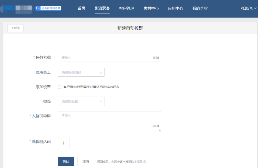
Task: Select the 引流获客 navigation tab
Action: (102, 8)
